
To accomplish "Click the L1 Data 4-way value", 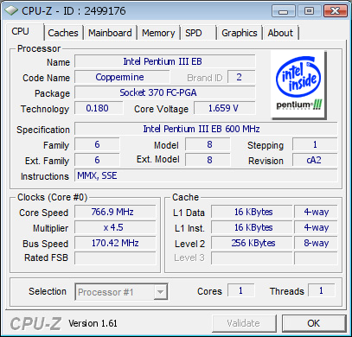I will pos(316,212).
